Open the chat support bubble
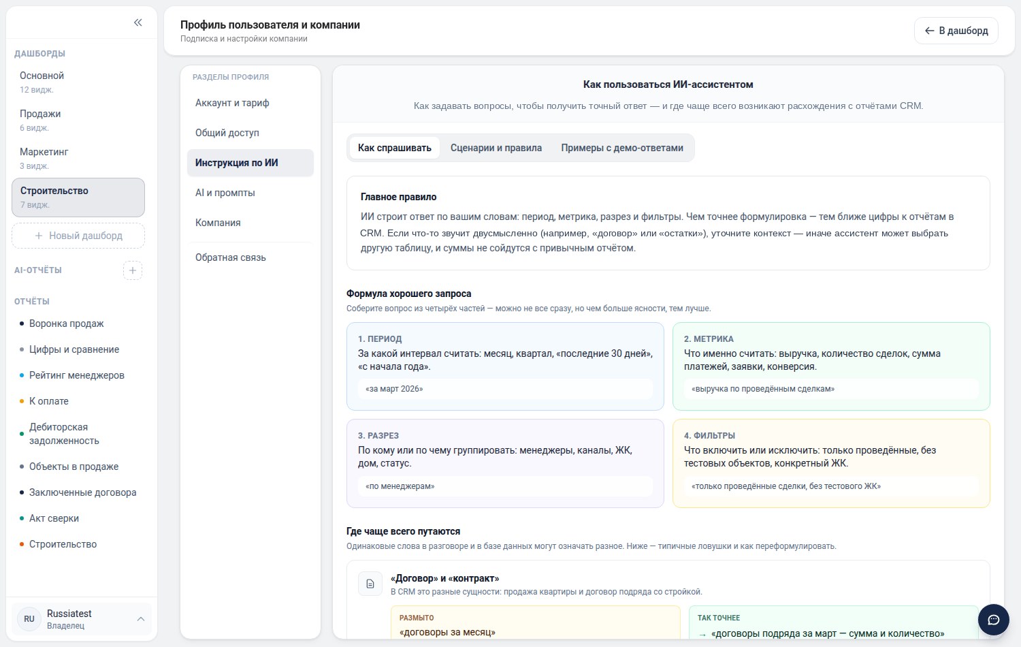The height and width of the screenshot is (647, 1021). coord(994,620)
